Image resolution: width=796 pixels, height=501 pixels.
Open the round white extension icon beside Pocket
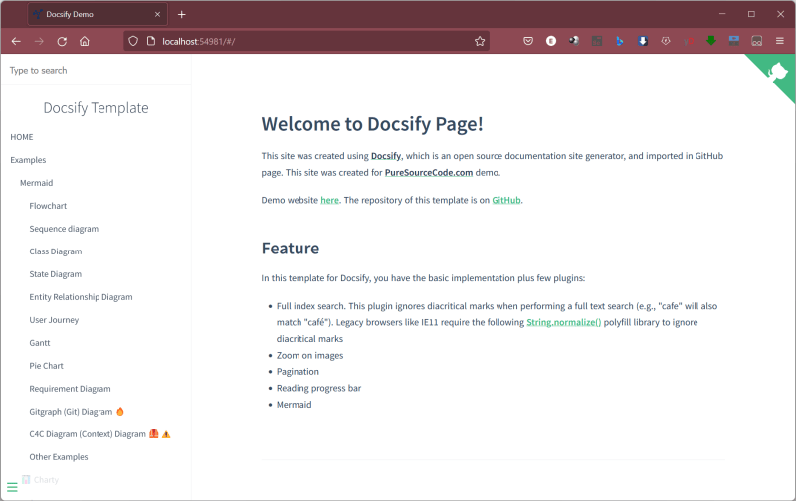[551, 41]
